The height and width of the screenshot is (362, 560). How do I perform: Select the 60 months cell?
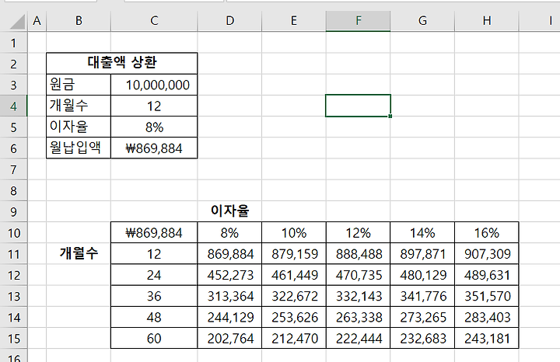(x=154, y=338)
